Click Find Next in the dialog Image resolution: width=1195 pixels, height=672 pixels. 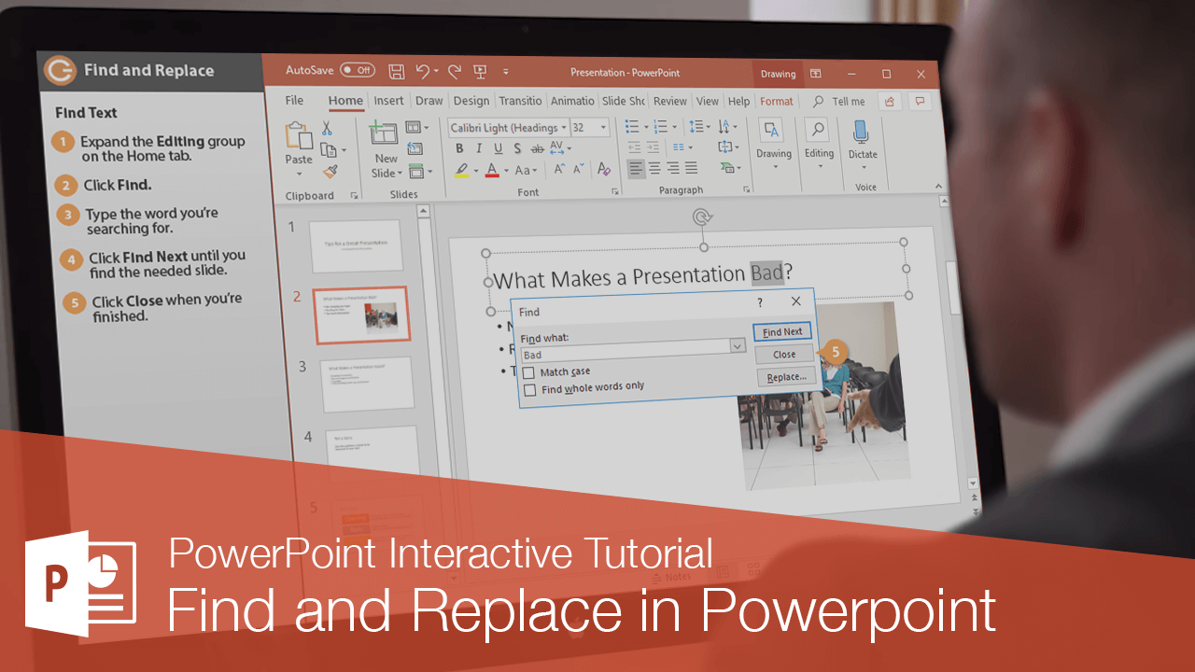coord(782,331)
